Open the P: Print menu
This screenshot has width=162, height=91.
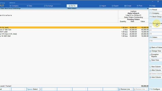tap(139, 6)
